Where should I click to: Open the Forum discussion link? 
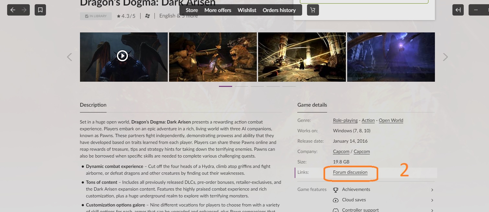(350, 172)
